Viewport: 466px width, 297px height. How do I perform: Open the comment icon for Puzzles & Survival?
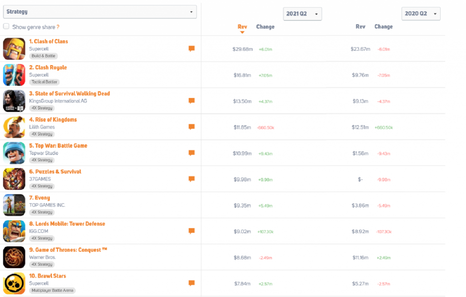click(x=192, y=179)
